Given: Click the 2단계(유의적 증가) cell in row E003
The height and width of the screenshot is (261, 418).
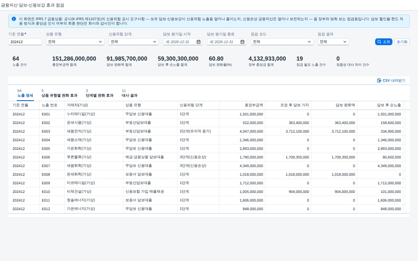Looking at the screenshot, I should [199, 131].
